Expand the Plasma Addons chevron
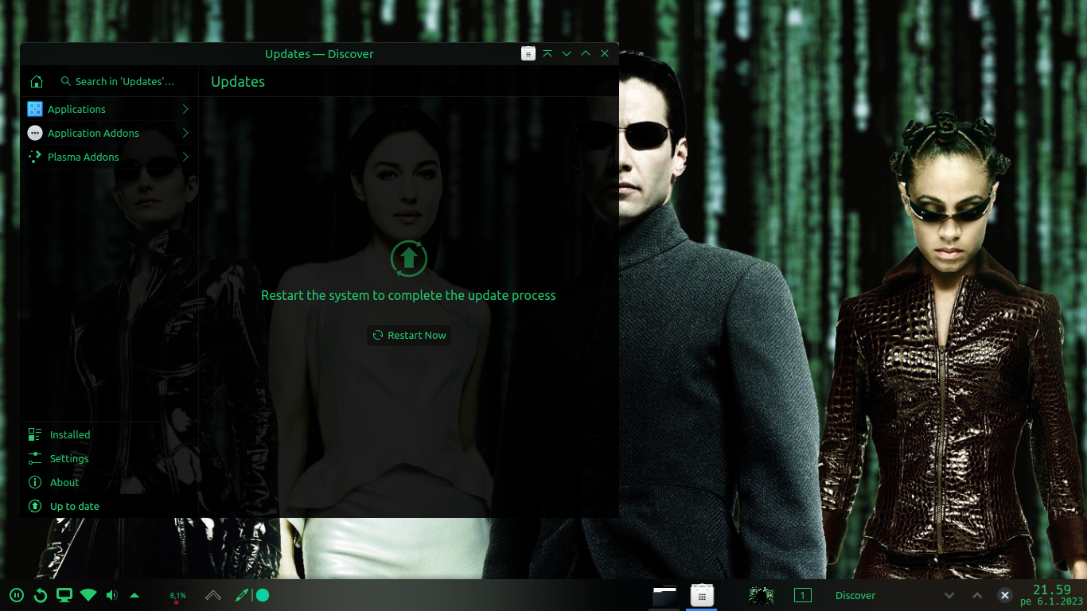 (185, 157)
